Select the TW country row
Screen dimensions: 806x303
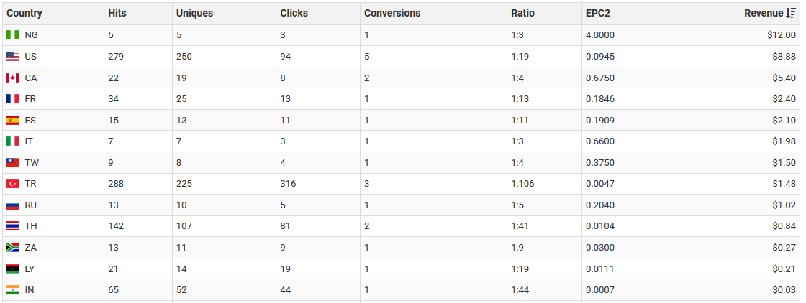tap(32, 163)
